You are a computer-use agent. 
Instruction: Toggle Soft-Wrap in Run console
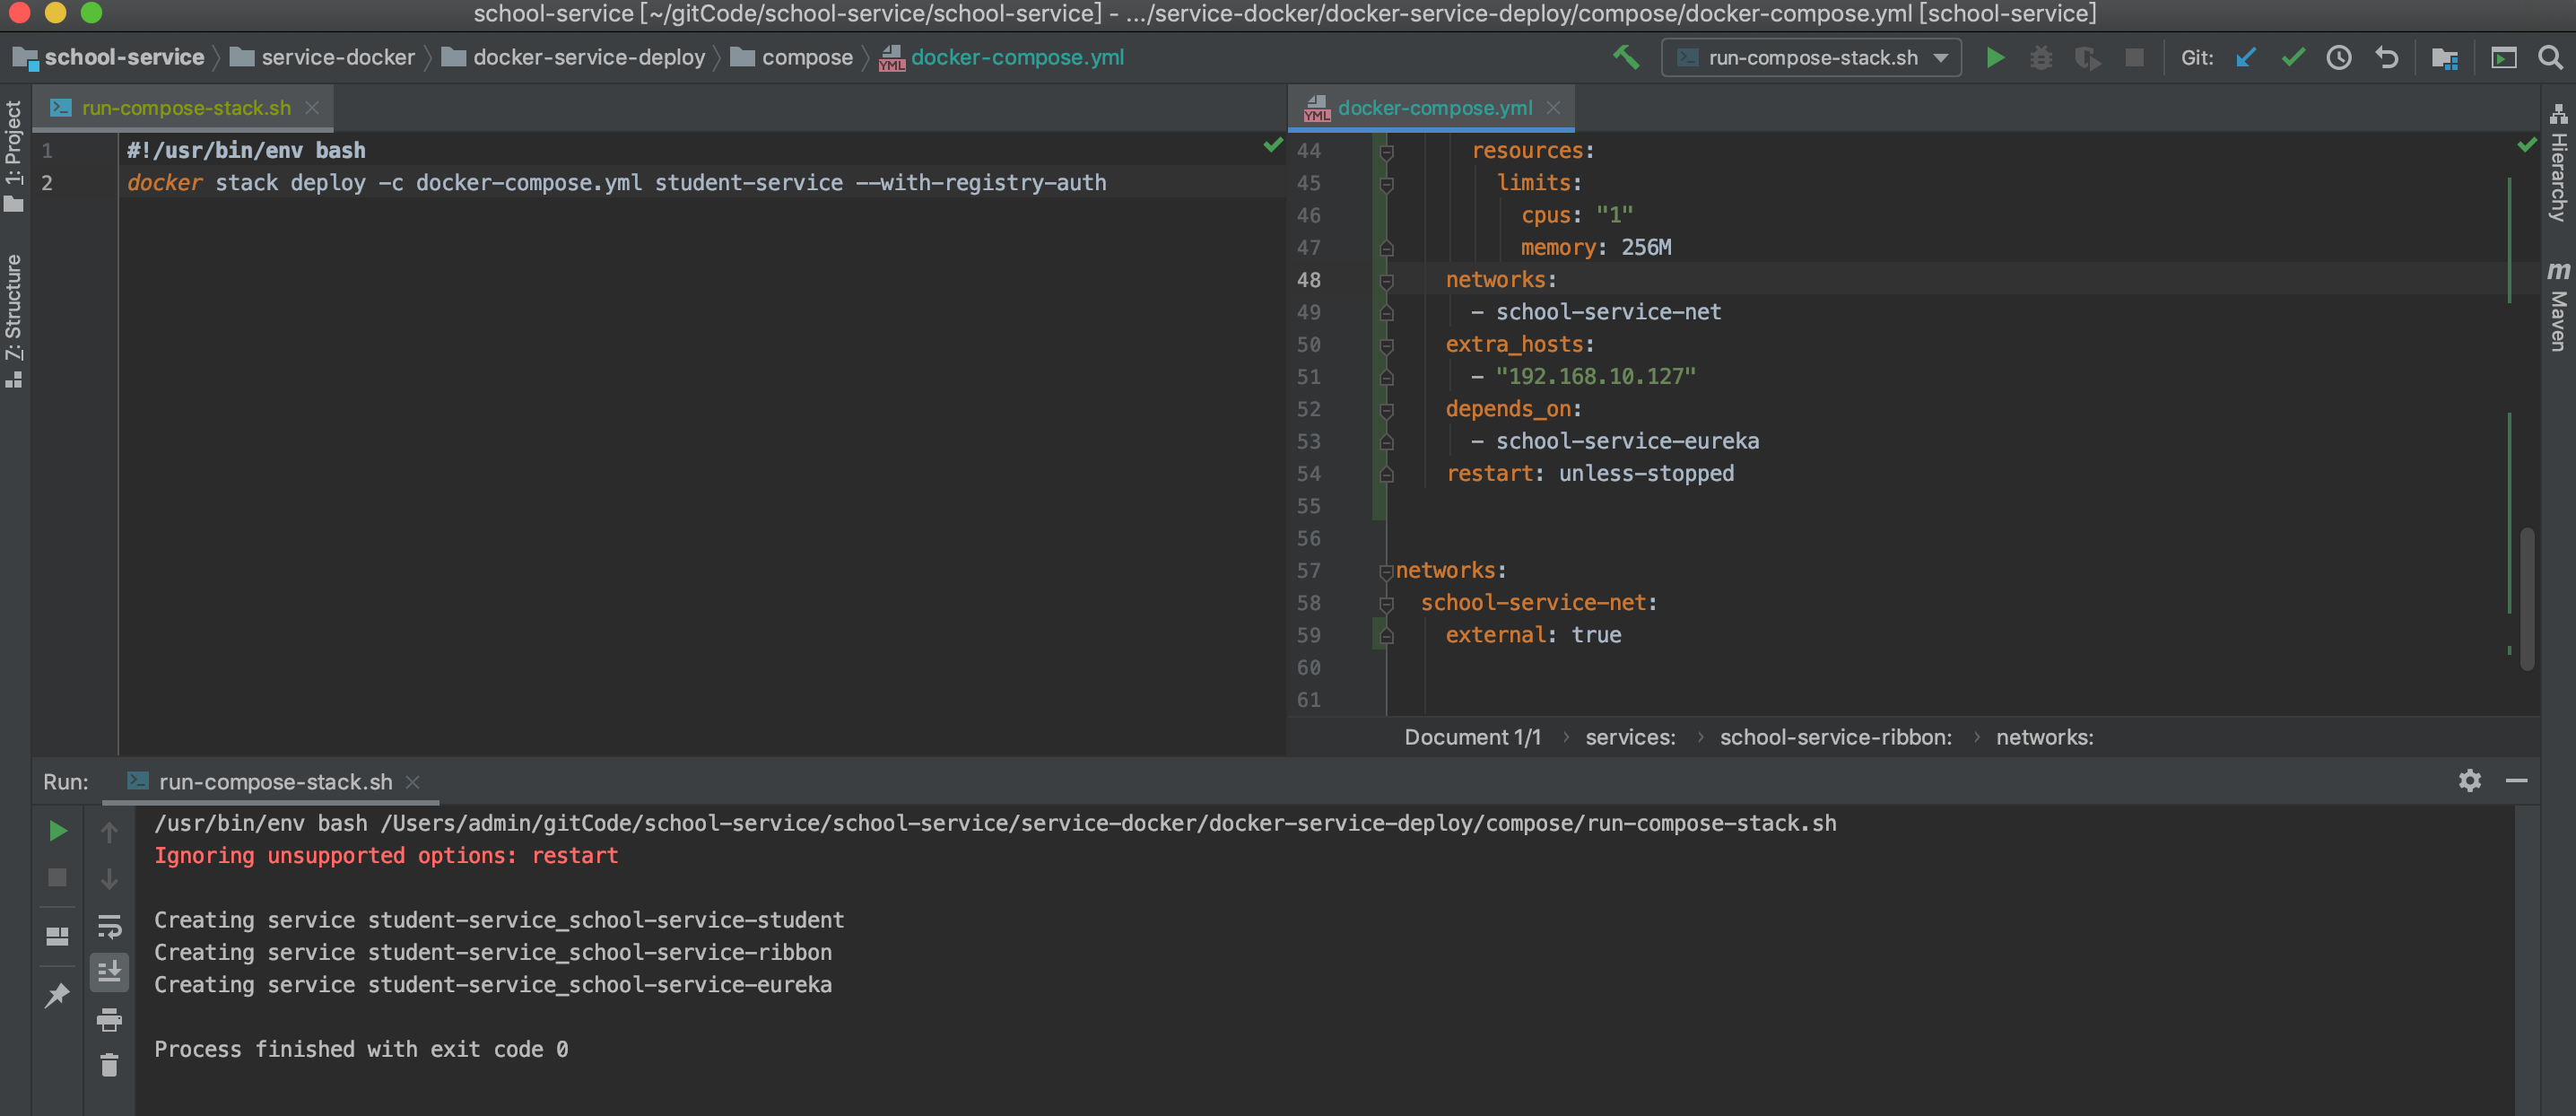click(109, 926)
